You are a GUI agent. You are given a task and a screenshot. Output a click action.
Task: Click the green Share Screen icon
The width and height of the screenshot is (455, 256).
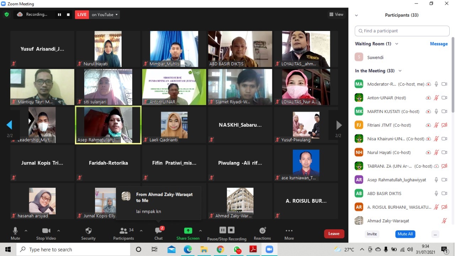[x=188, y=231]
